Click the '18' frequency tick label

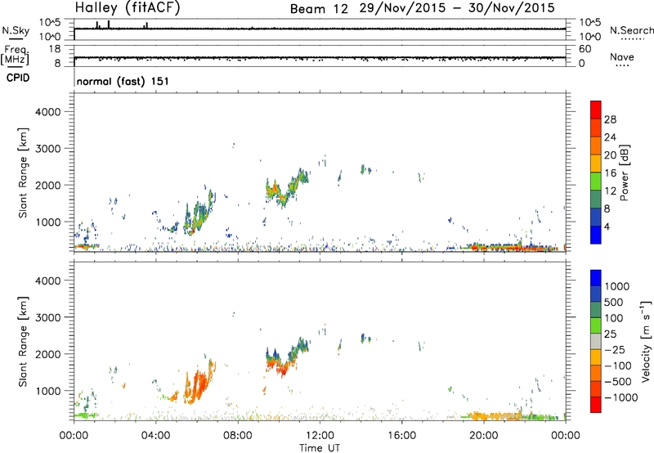coord(55,49)
